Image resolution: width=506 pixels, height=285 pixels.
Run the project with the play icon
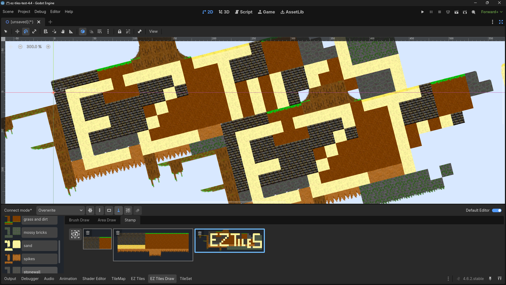tap(422, 12)
